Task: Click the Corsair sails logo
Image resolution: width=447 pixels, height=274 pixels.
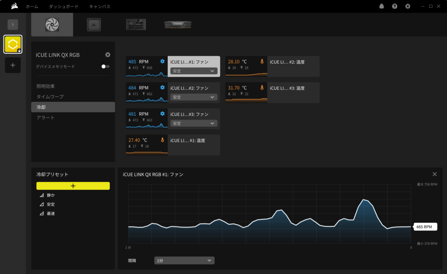Action: 14,6
